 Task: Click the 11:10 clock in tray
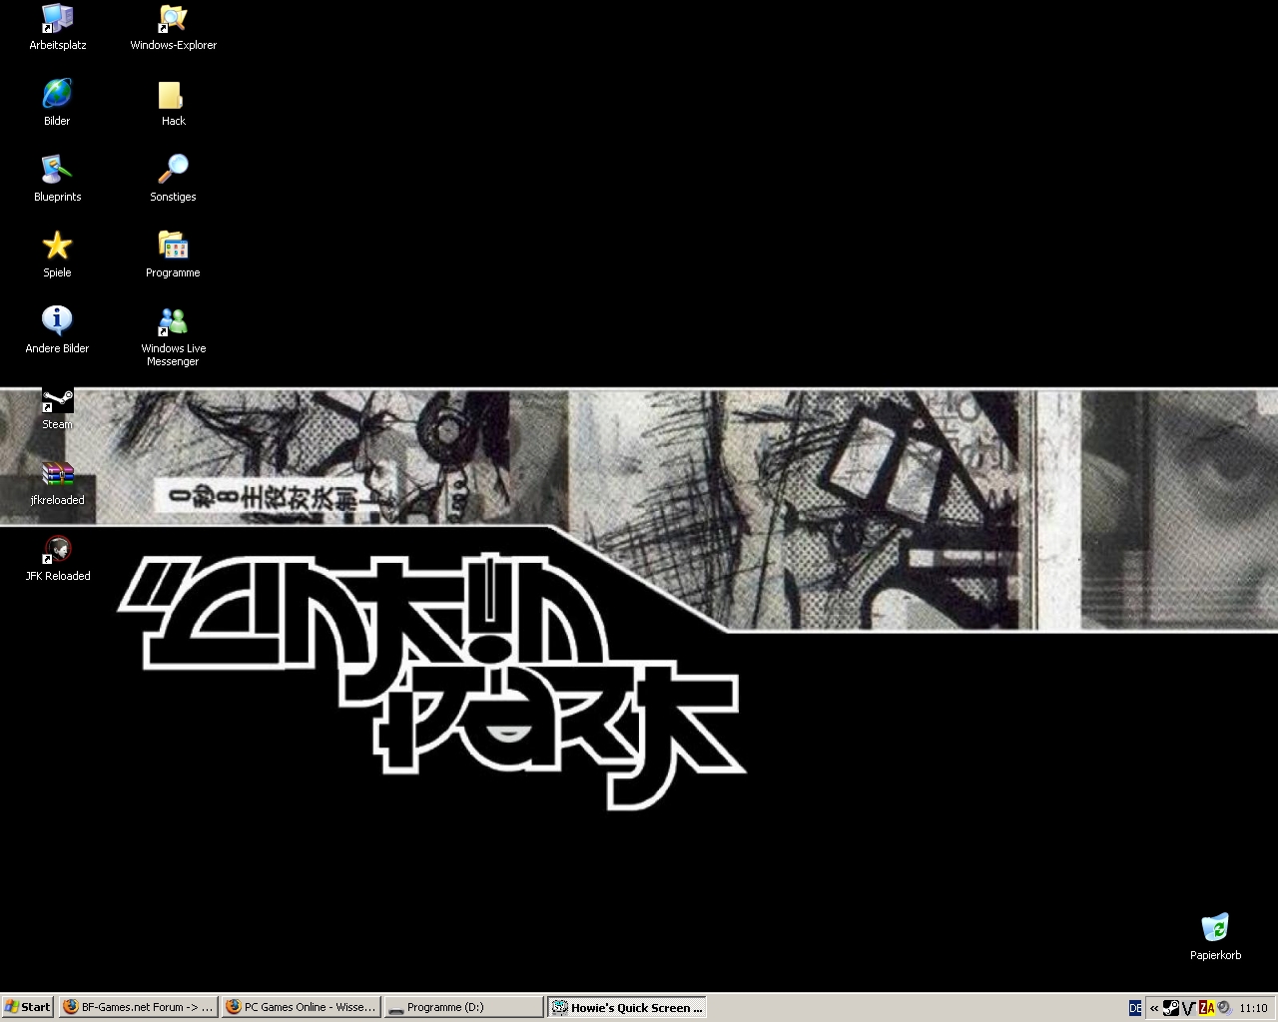pos(1253,1008)
